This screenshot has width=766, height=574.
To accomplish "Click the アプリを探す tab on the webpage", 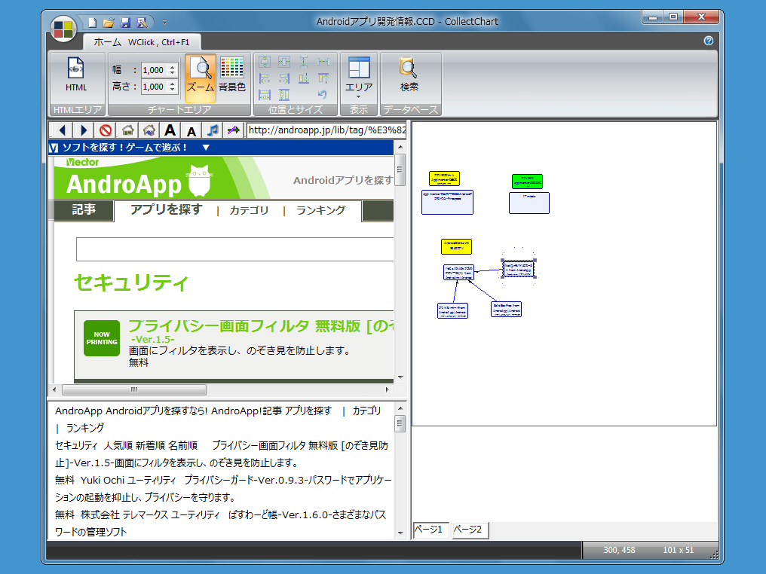I will click(166, 210).
